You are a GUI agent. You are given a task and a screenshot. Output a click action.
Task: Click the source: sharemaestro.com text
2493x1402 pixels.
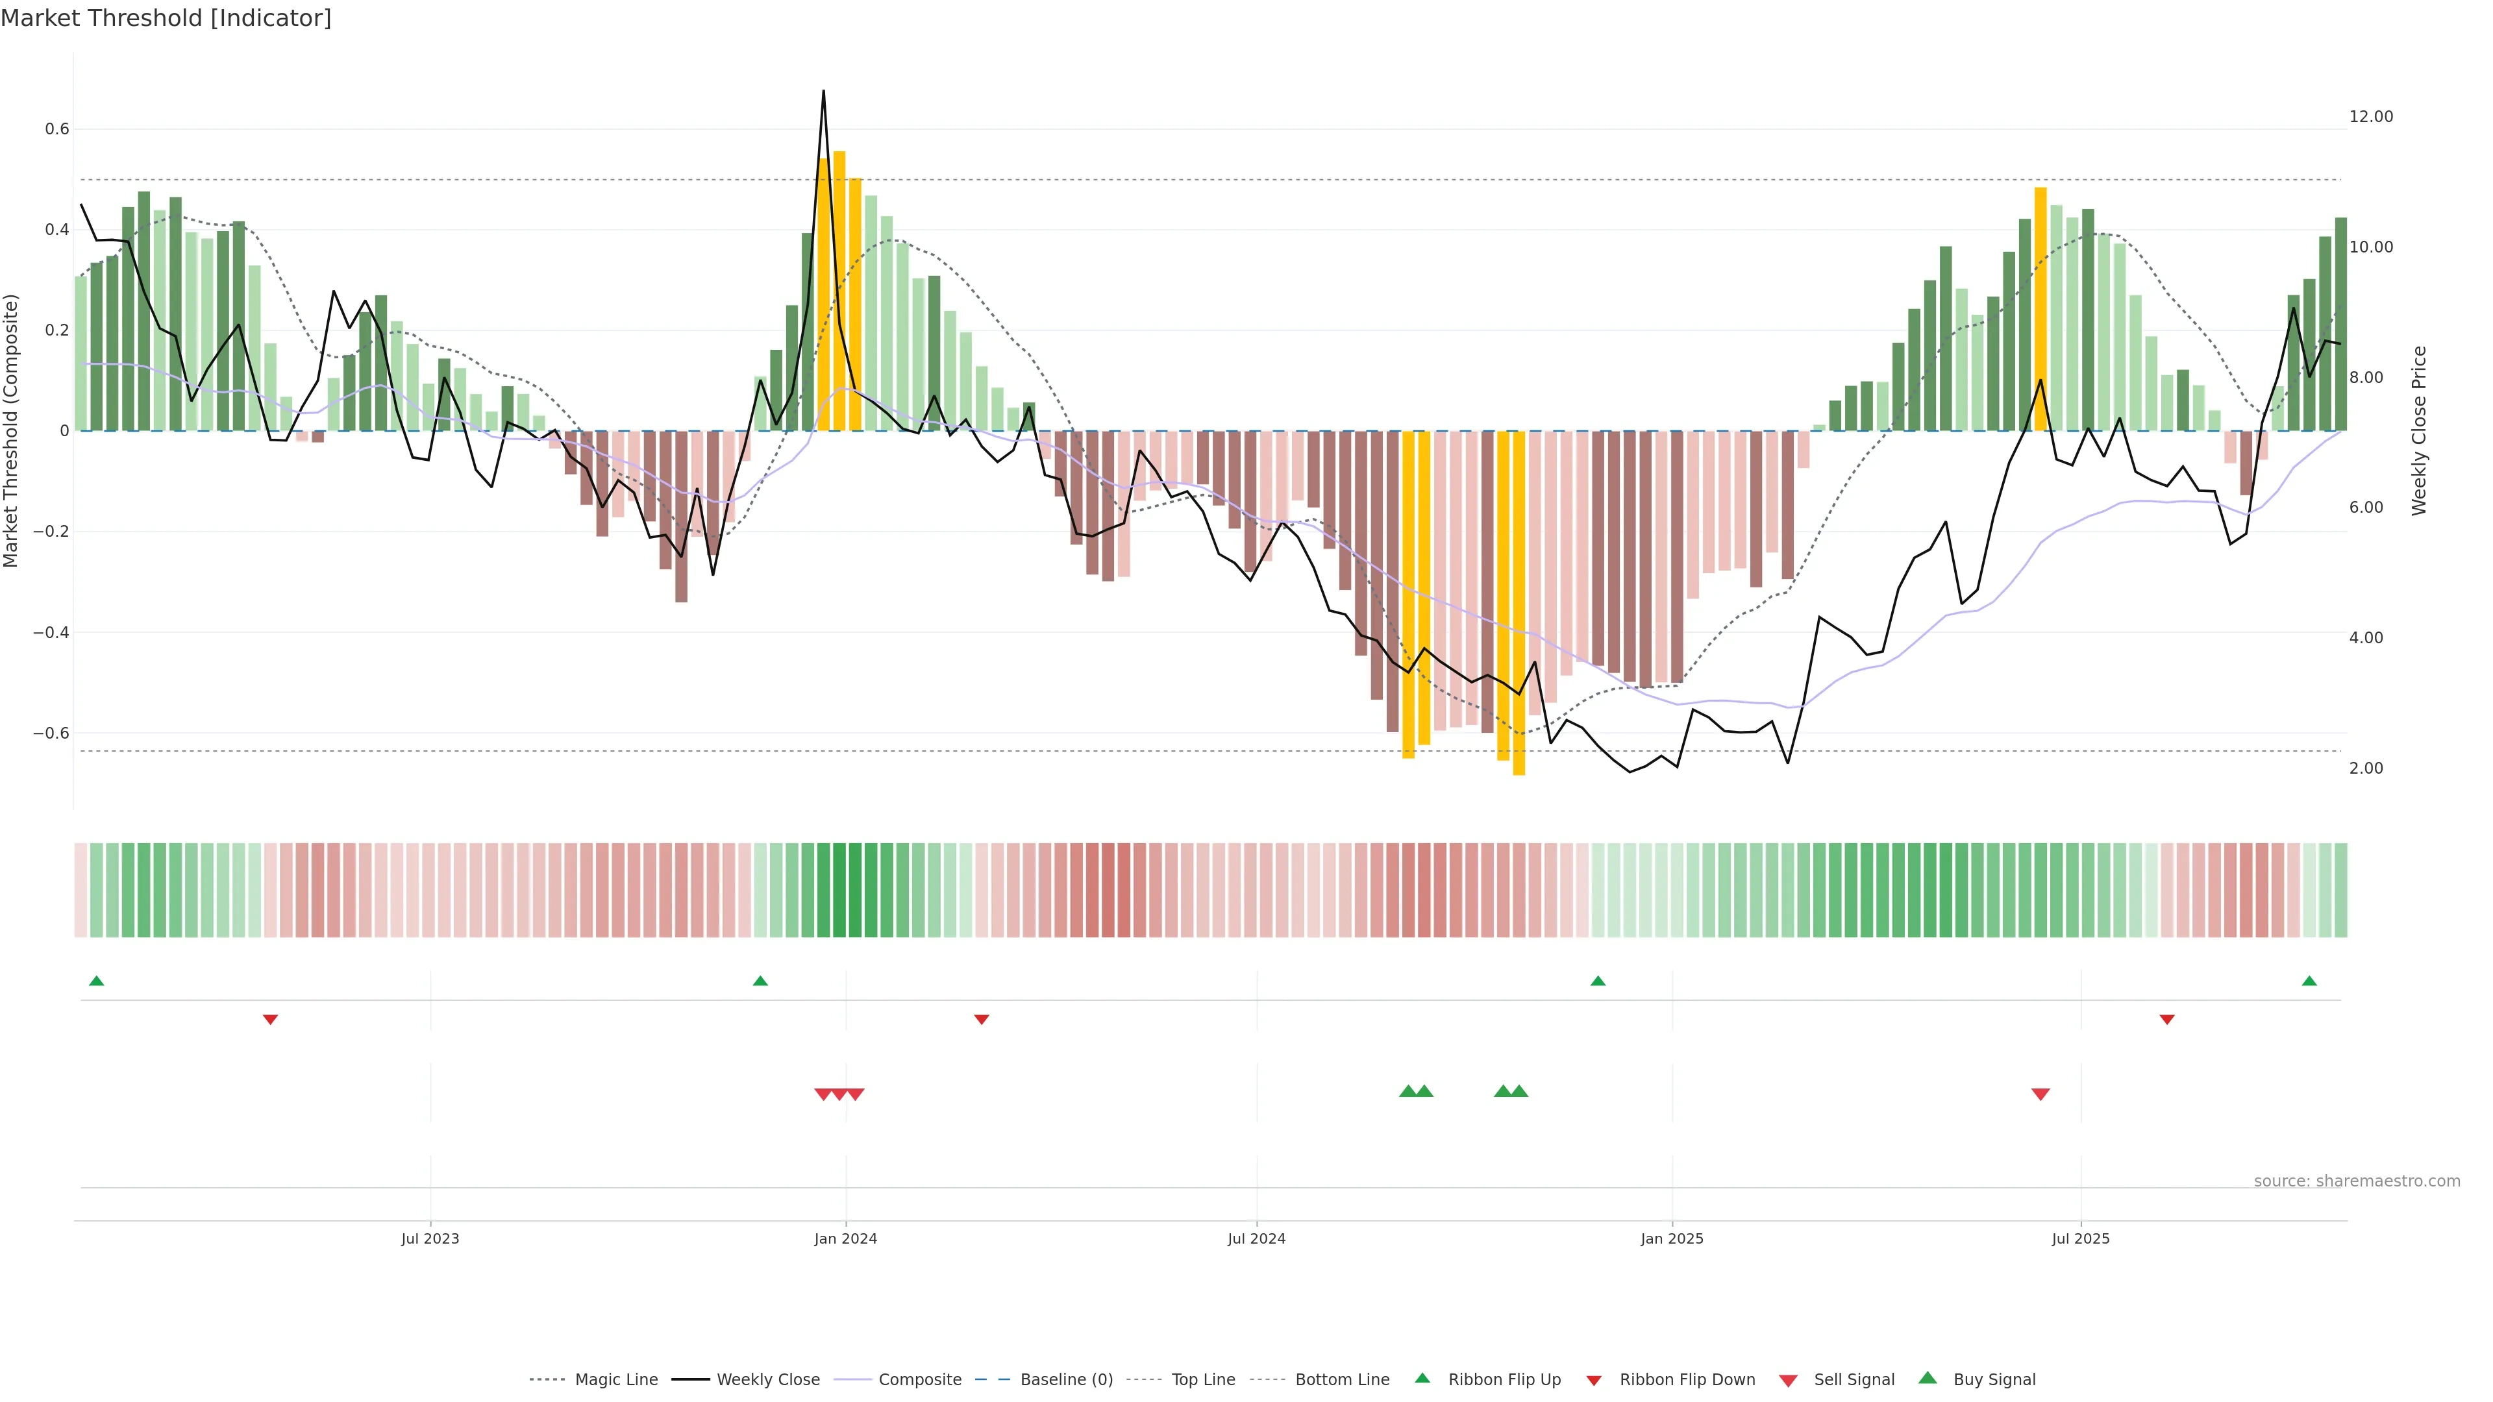pyautogui.click(x=2357, y=1181)
